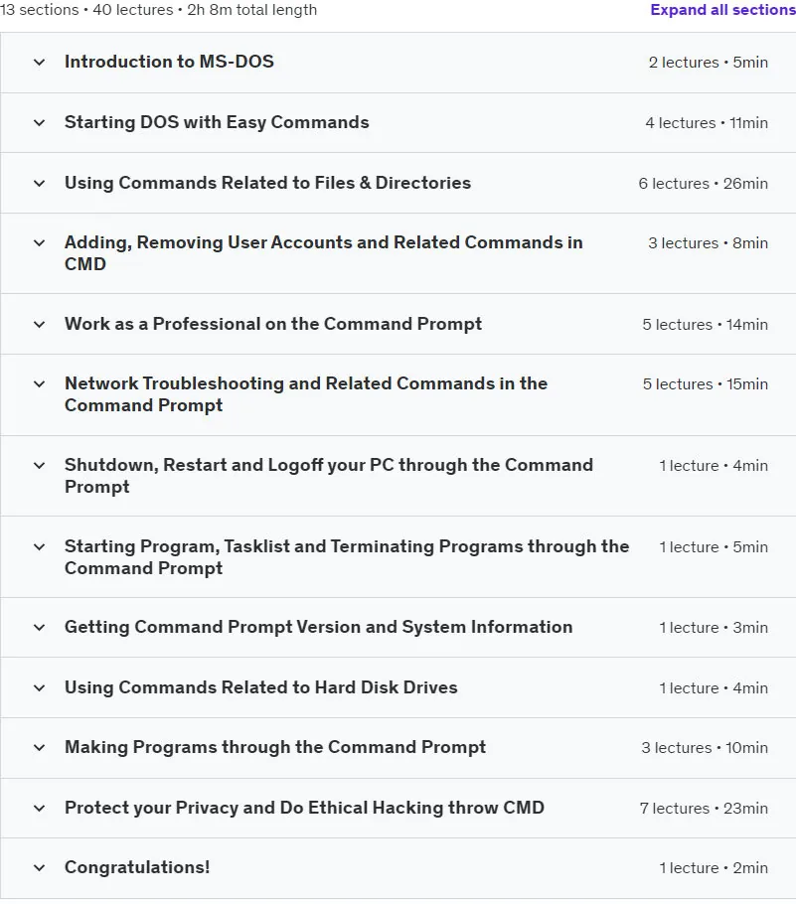Screen dimensions: 796x904
Task: Open Using Commands Related to Files & Directories title
Action: pos(267,183)
